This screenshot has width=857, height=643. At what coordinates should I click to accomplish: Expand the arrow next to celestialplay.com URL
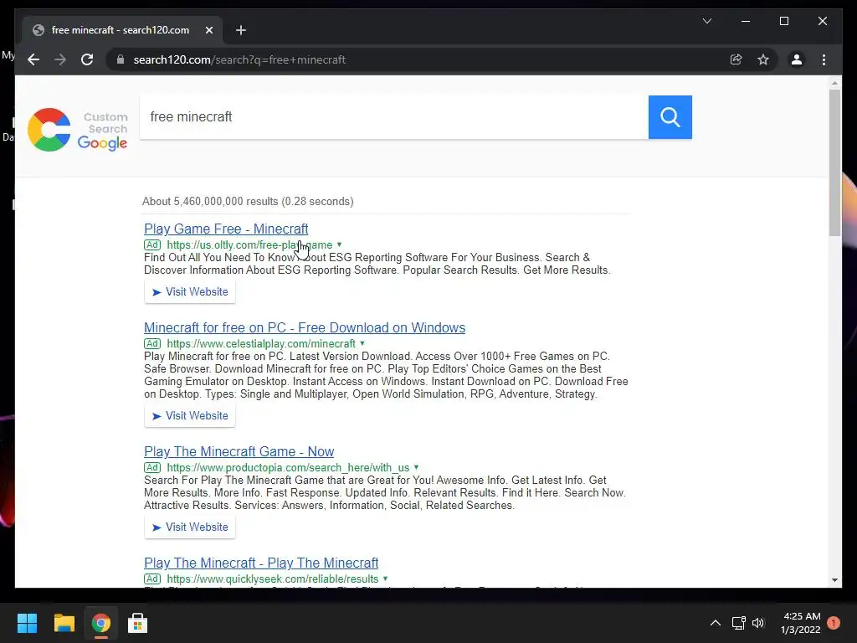tap(362, 344)
